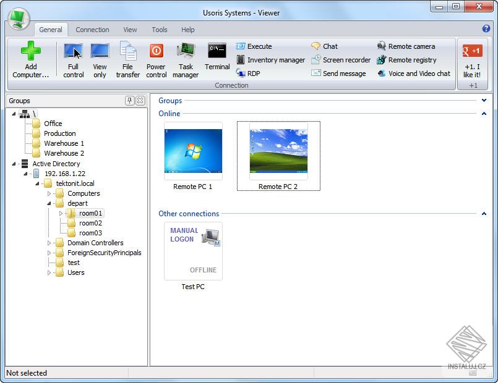Collapse the Online section
Image resolution: width=498 pixels, height=383 pixels.
click(x=483, y=114)
